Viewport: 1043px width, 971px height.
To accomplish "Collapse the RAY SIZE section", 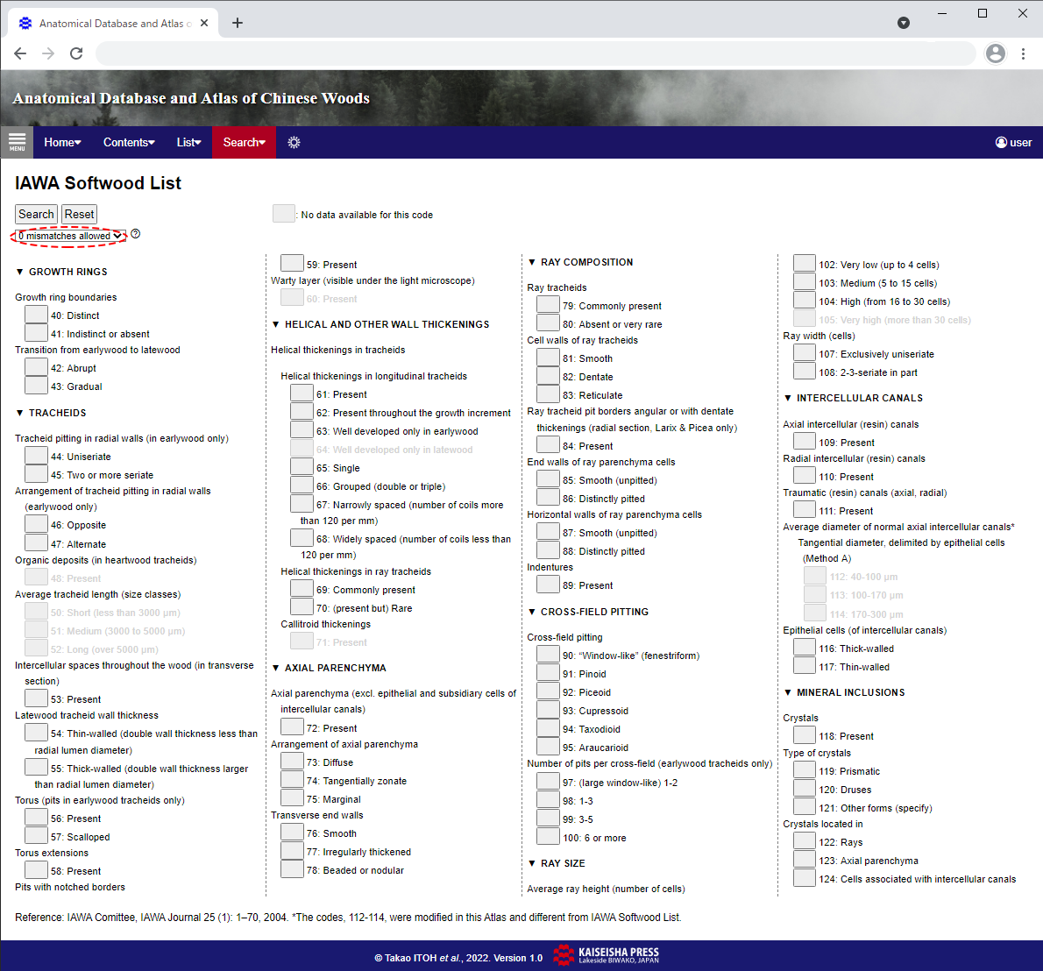I will click(532, 863).
